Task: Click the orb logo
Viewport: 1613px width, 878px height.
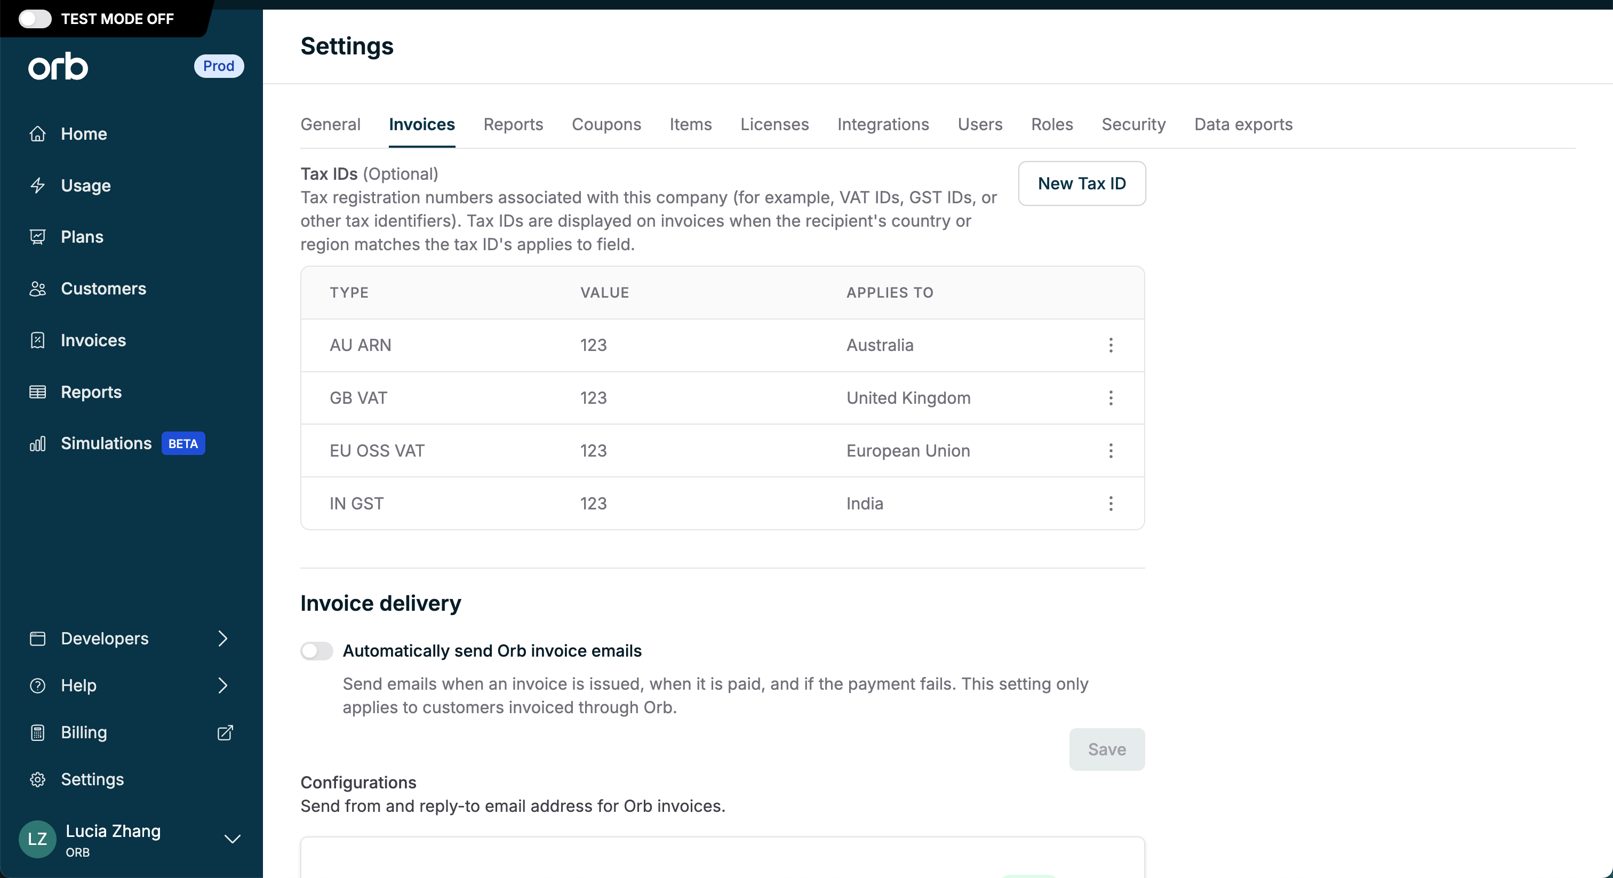Action: click(x=58, y=66)
